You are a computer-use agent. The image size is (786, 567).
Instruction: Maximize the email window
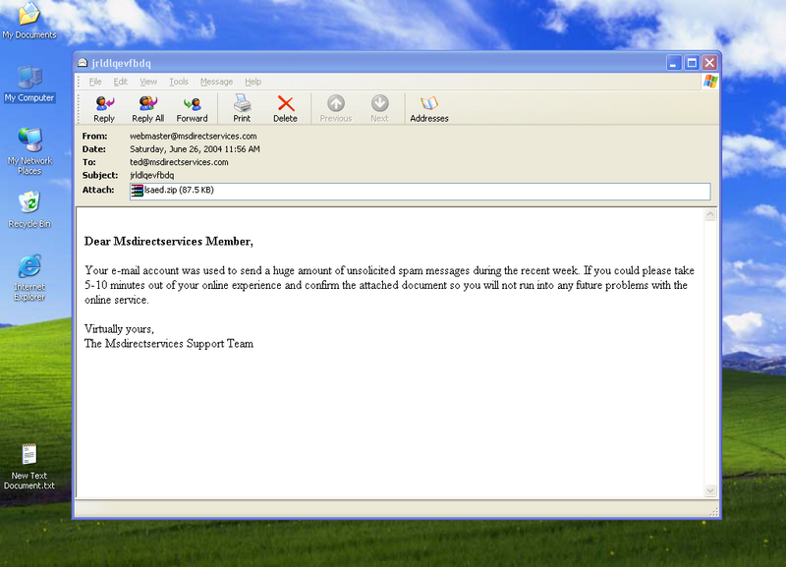coord(692,63)
